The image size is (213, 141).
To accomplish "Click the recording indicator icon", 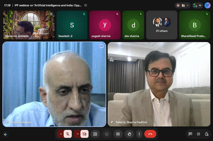I will pos(178,5).
